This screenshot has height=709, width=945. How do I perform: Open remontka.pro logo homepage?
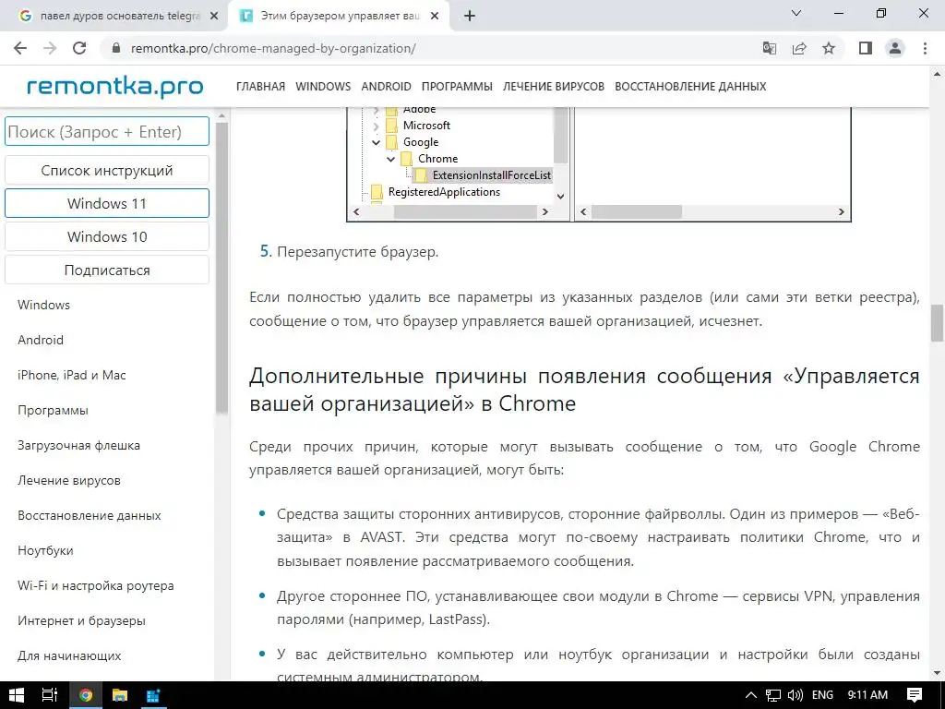[x=115, y=87]
